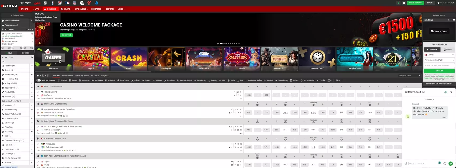Select Multi-LIVE from LIVE submenu
Screen dimensions: 456x168
[x=39, y=14]
